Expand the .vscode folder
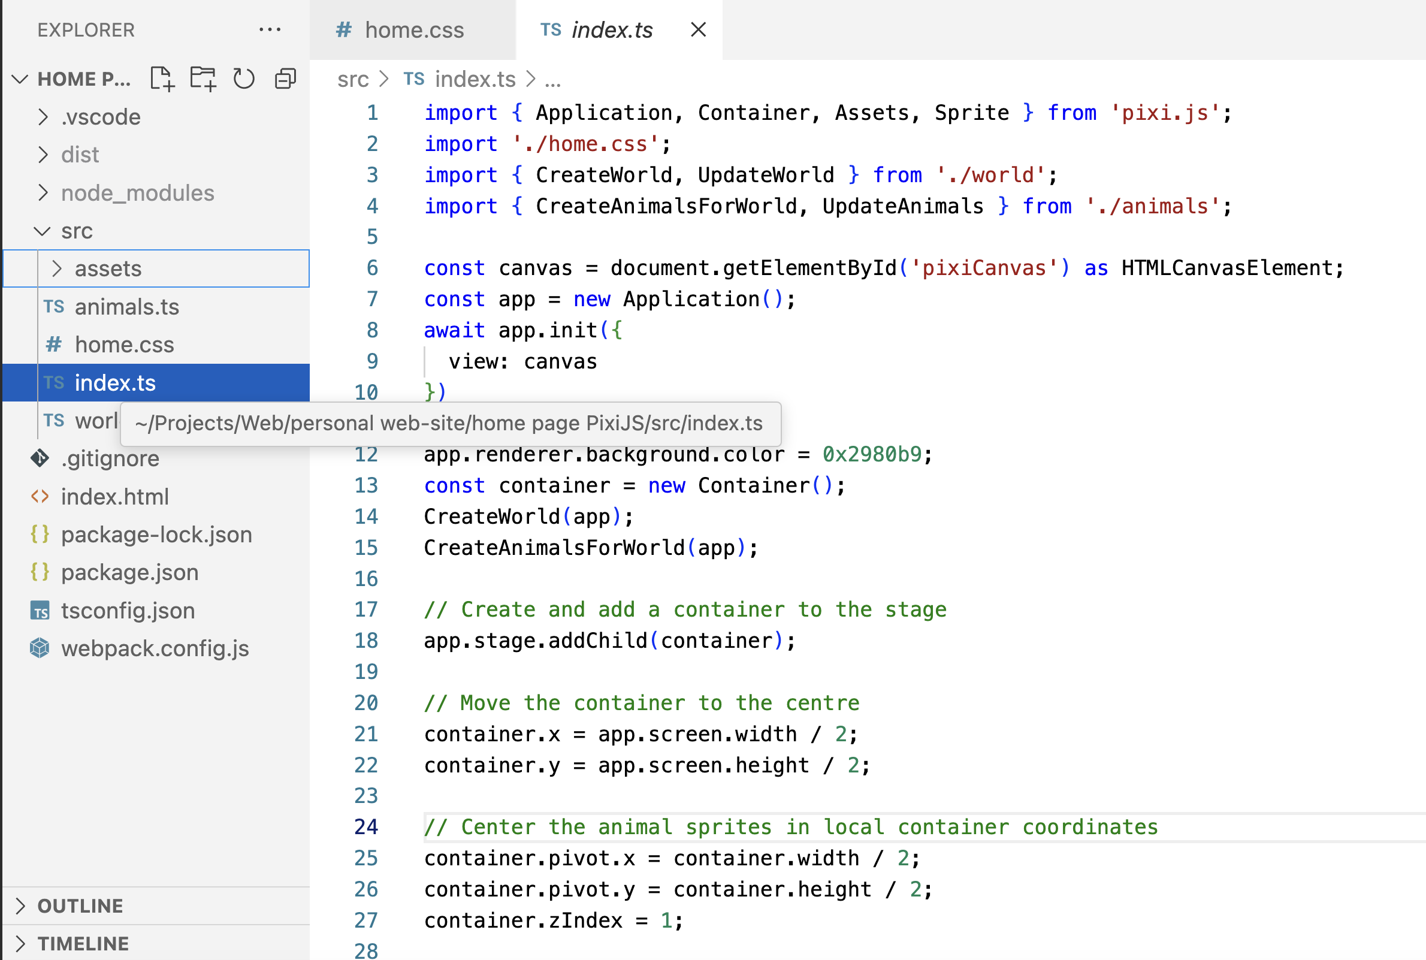The image size is (1426, 960). tap(101, 117)
